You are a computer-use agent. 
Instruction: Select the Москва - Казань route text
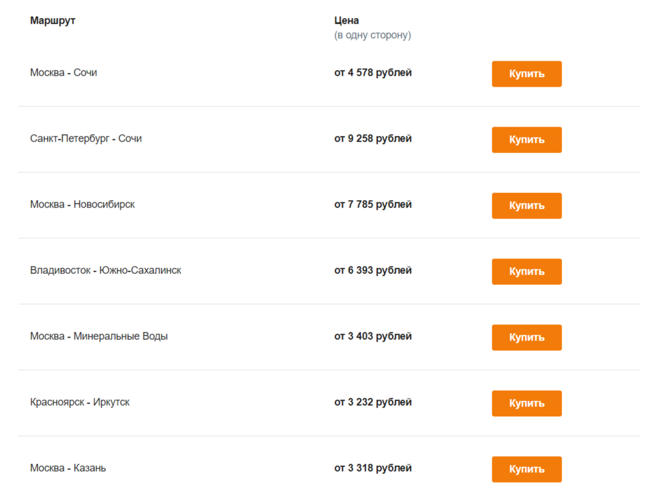[68, 468]
